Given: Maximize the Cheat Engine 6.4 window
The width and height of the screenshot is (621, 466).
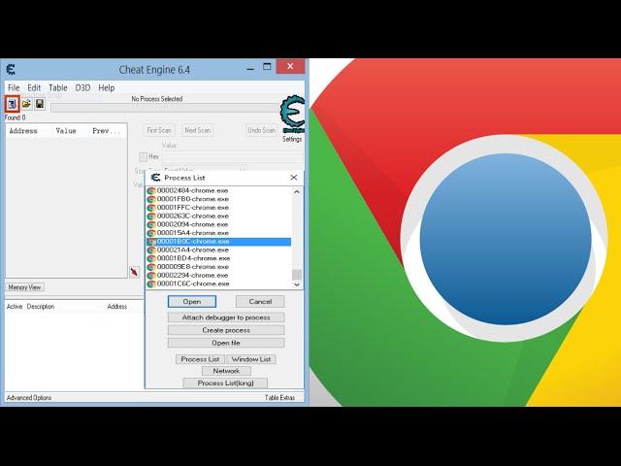Looking at the screenshot, I should tap(268, 67).
